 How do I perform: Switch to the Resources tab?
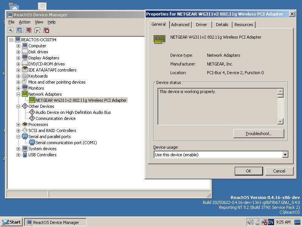(x=244, y=25)
